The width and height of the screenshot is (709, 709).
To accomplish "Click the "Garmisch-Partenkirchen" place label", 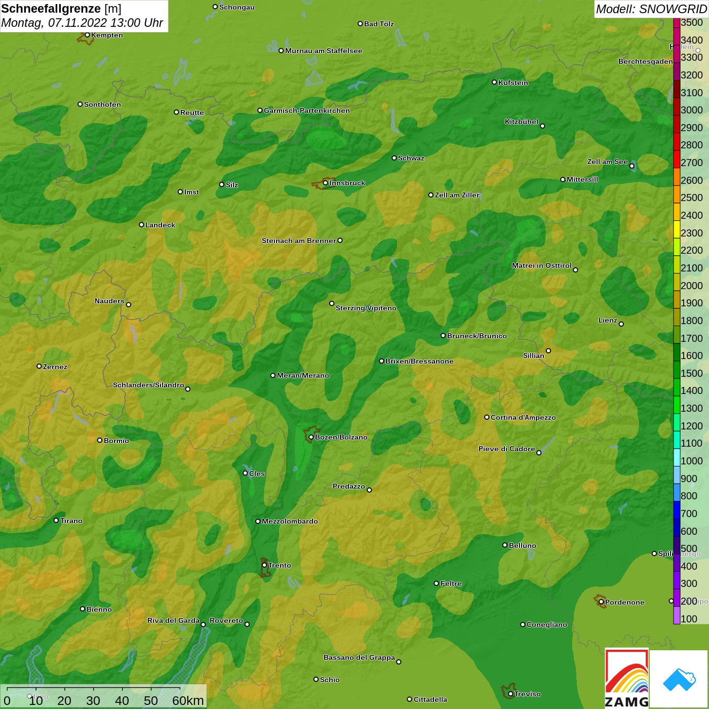I will click(x=307, y=110).
